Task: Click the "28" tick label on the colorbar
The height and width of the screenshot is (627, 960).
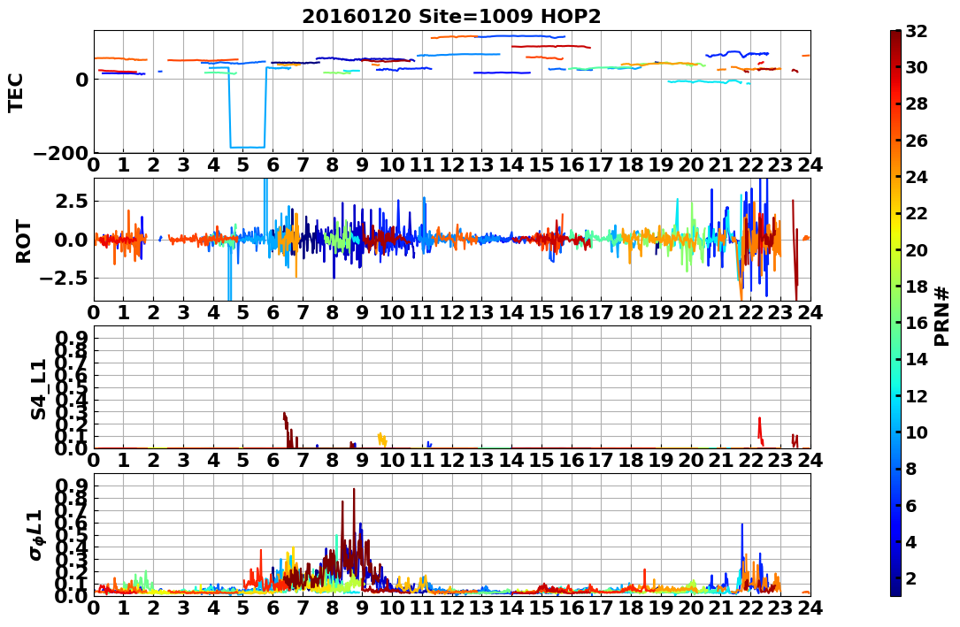Action: tap(917, 104)
